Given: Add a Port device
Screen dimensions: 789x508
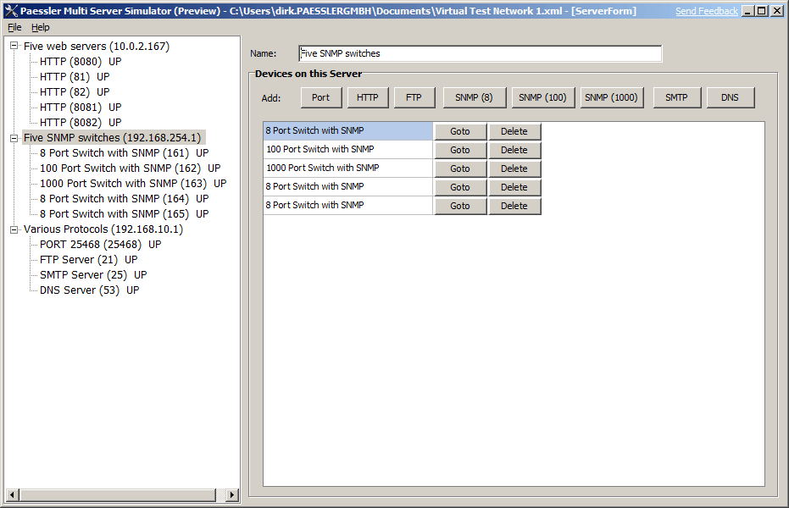Looking at the screenshot, I should [x=320, y=97].
